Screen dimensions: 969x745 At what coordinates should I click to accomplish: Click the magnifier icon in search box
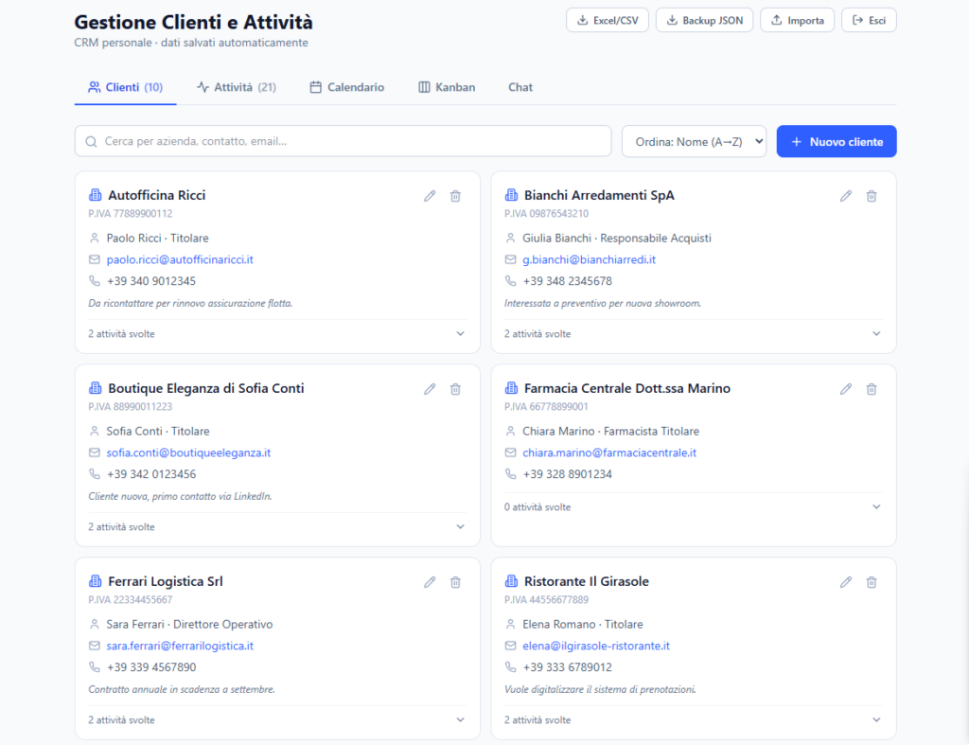[x=91, y=142]
